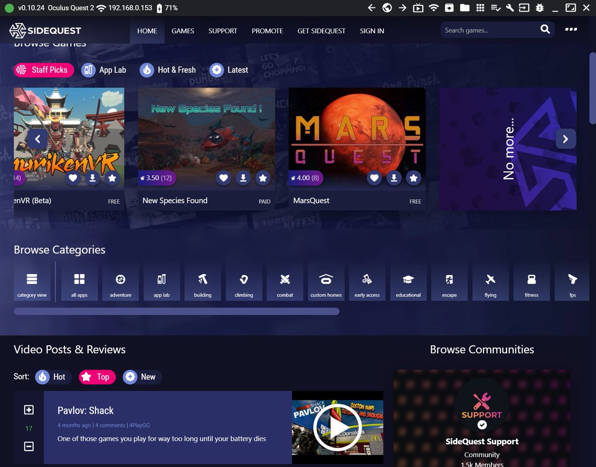Image resolution: width=596 pixels, height=467 pixels.
Task: Open the adventure category
Action: (120, 282)
